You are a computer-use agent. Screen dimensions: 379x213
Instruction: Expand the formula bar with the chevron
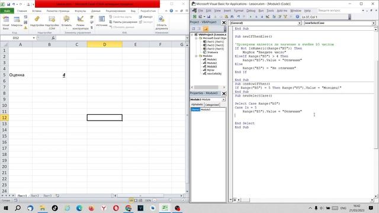(187, 38)
